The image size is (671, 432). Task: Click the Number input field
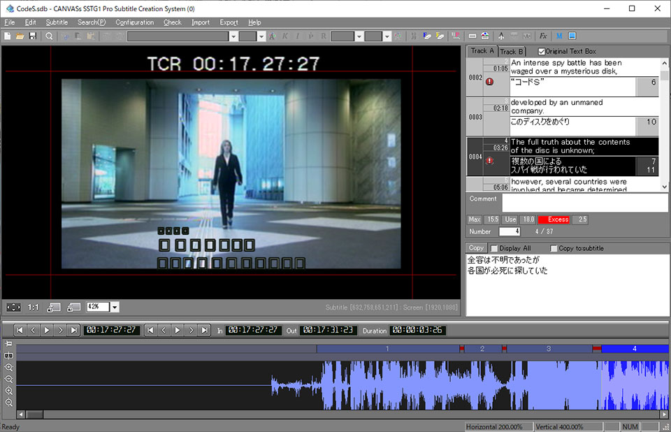510,231
